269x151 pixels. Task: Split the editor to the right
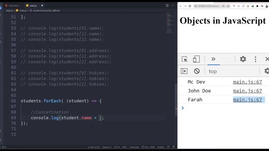coord(167,5)
